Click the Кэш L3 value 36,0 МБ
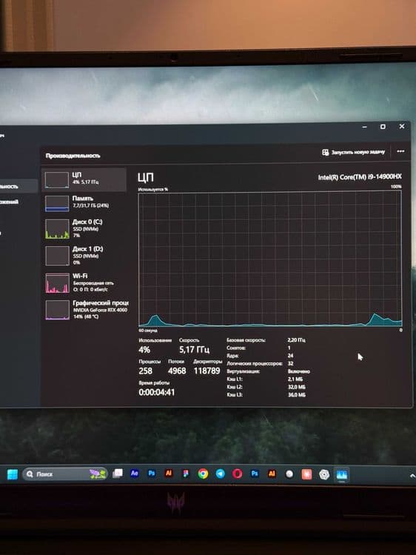This screenshot has width=416, height=555. [x=297, y=395]
